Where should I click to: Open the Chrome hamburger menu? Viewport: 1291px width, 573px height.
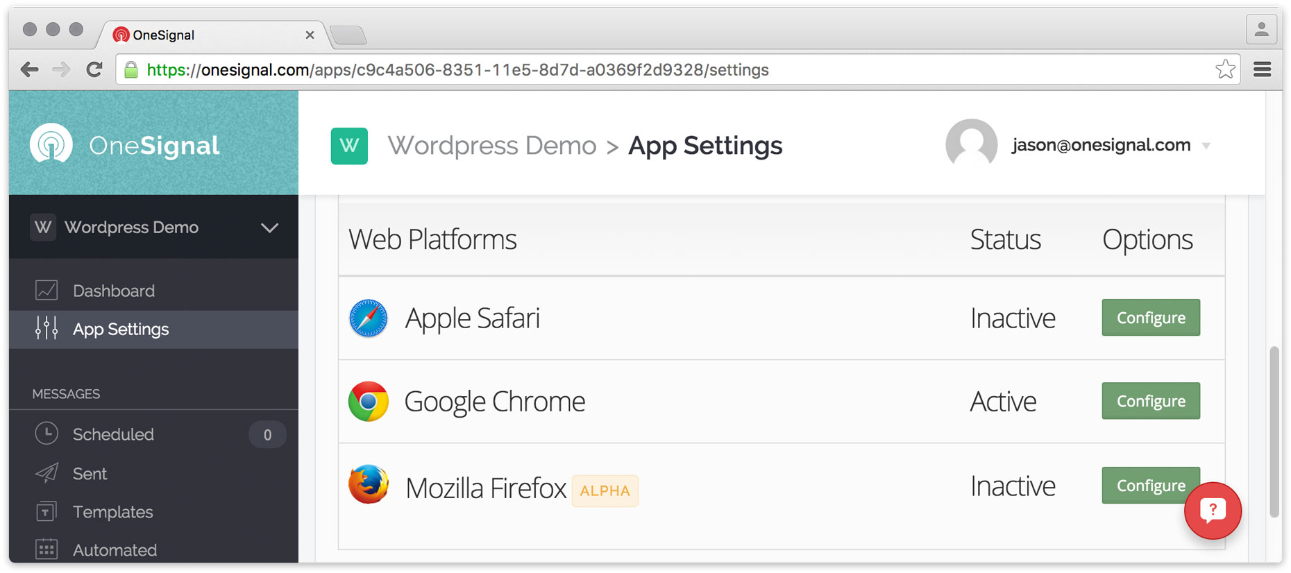click(1262, 69)
